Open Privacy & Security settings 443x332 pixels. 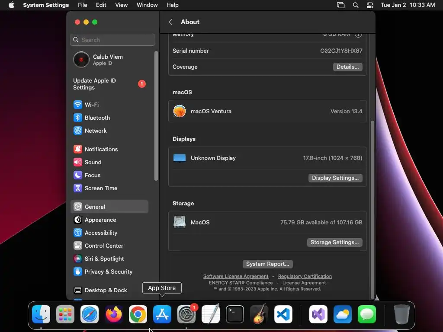click(x=109, y=271)
